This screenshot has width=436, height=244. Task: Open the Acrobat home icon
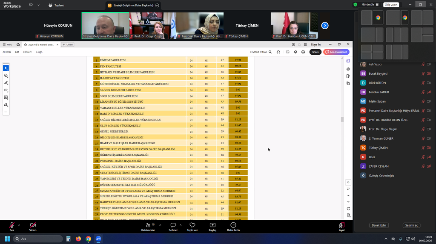[18, 45]
